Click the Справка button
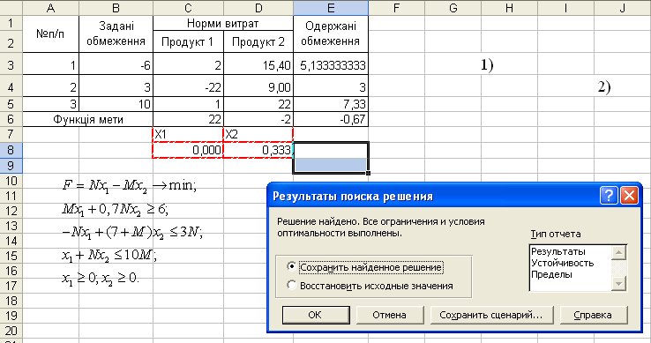Image resolution: width=651 pixels, height=343 pixels. (593, 315)
